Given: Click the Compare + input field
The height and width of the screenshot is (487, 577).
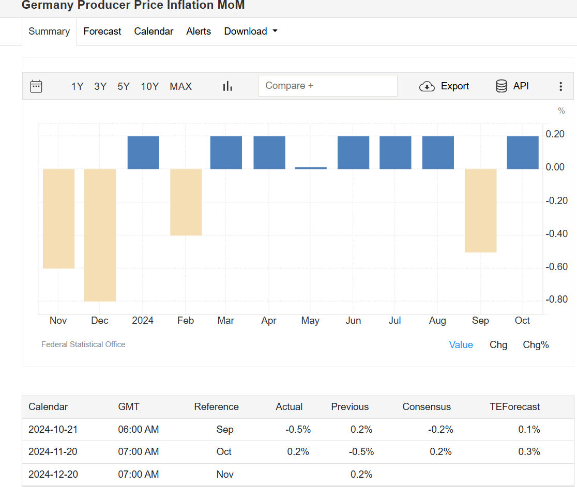Looking at the screenshot, I should point(328,86).
